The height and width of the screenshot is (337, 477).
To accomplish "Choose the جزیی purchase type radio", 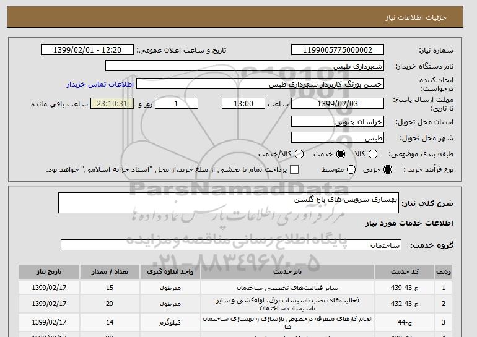I will (388, 169).
